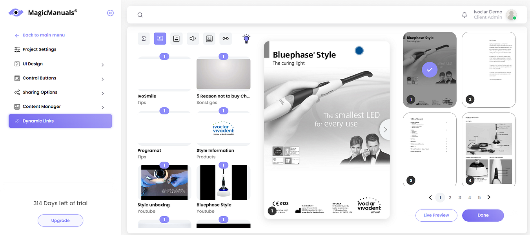The image size is (530, 235).
Task: Click the circular target icon beside MagicManuals
Action: (x=110, y=13)
